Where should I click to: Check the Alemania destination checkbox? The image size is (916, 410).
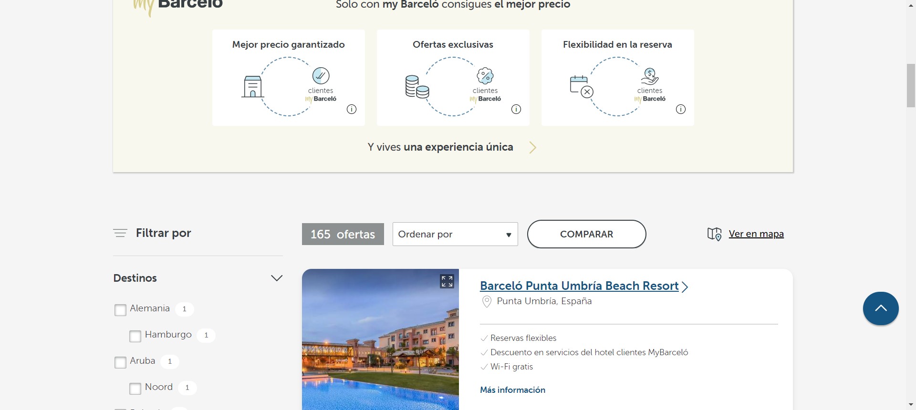(120, 310)
